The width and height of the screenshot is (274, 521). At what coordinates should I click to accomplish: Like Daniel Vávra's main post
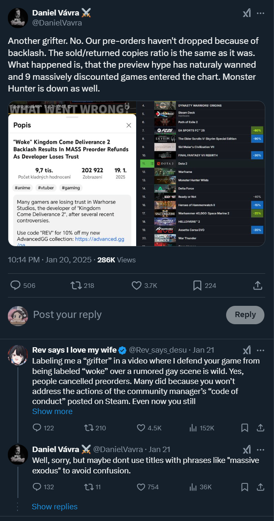[x=137, y=285]
